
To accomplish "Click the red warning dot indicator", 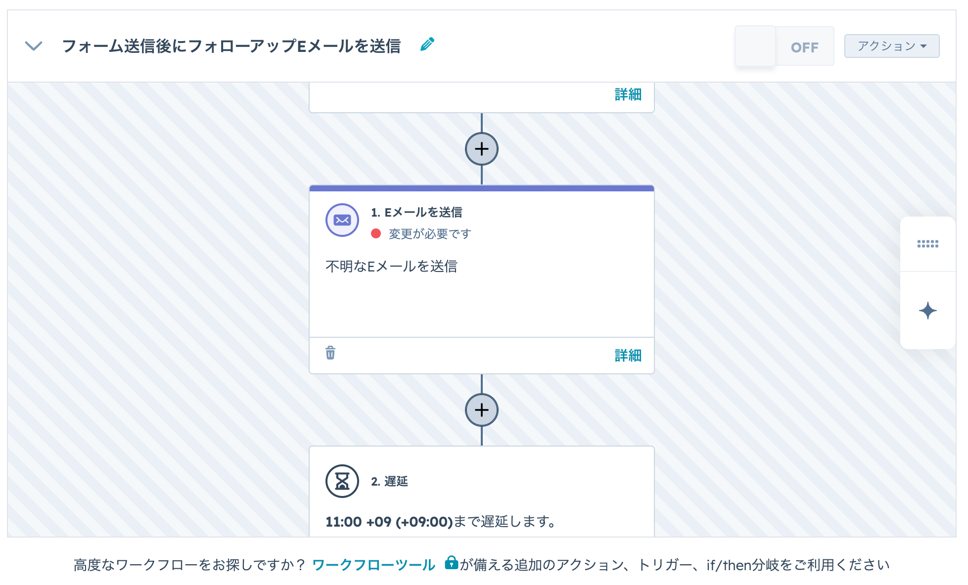I will (376, 233).
